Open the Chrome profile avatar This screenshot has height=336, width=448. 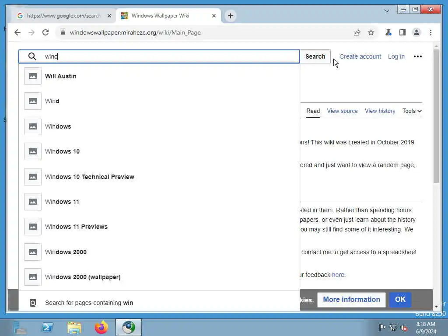point(416,32)
